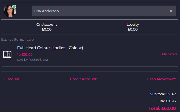
Task: Open the Cash Movement option
Action: click(x=161, y=79)
